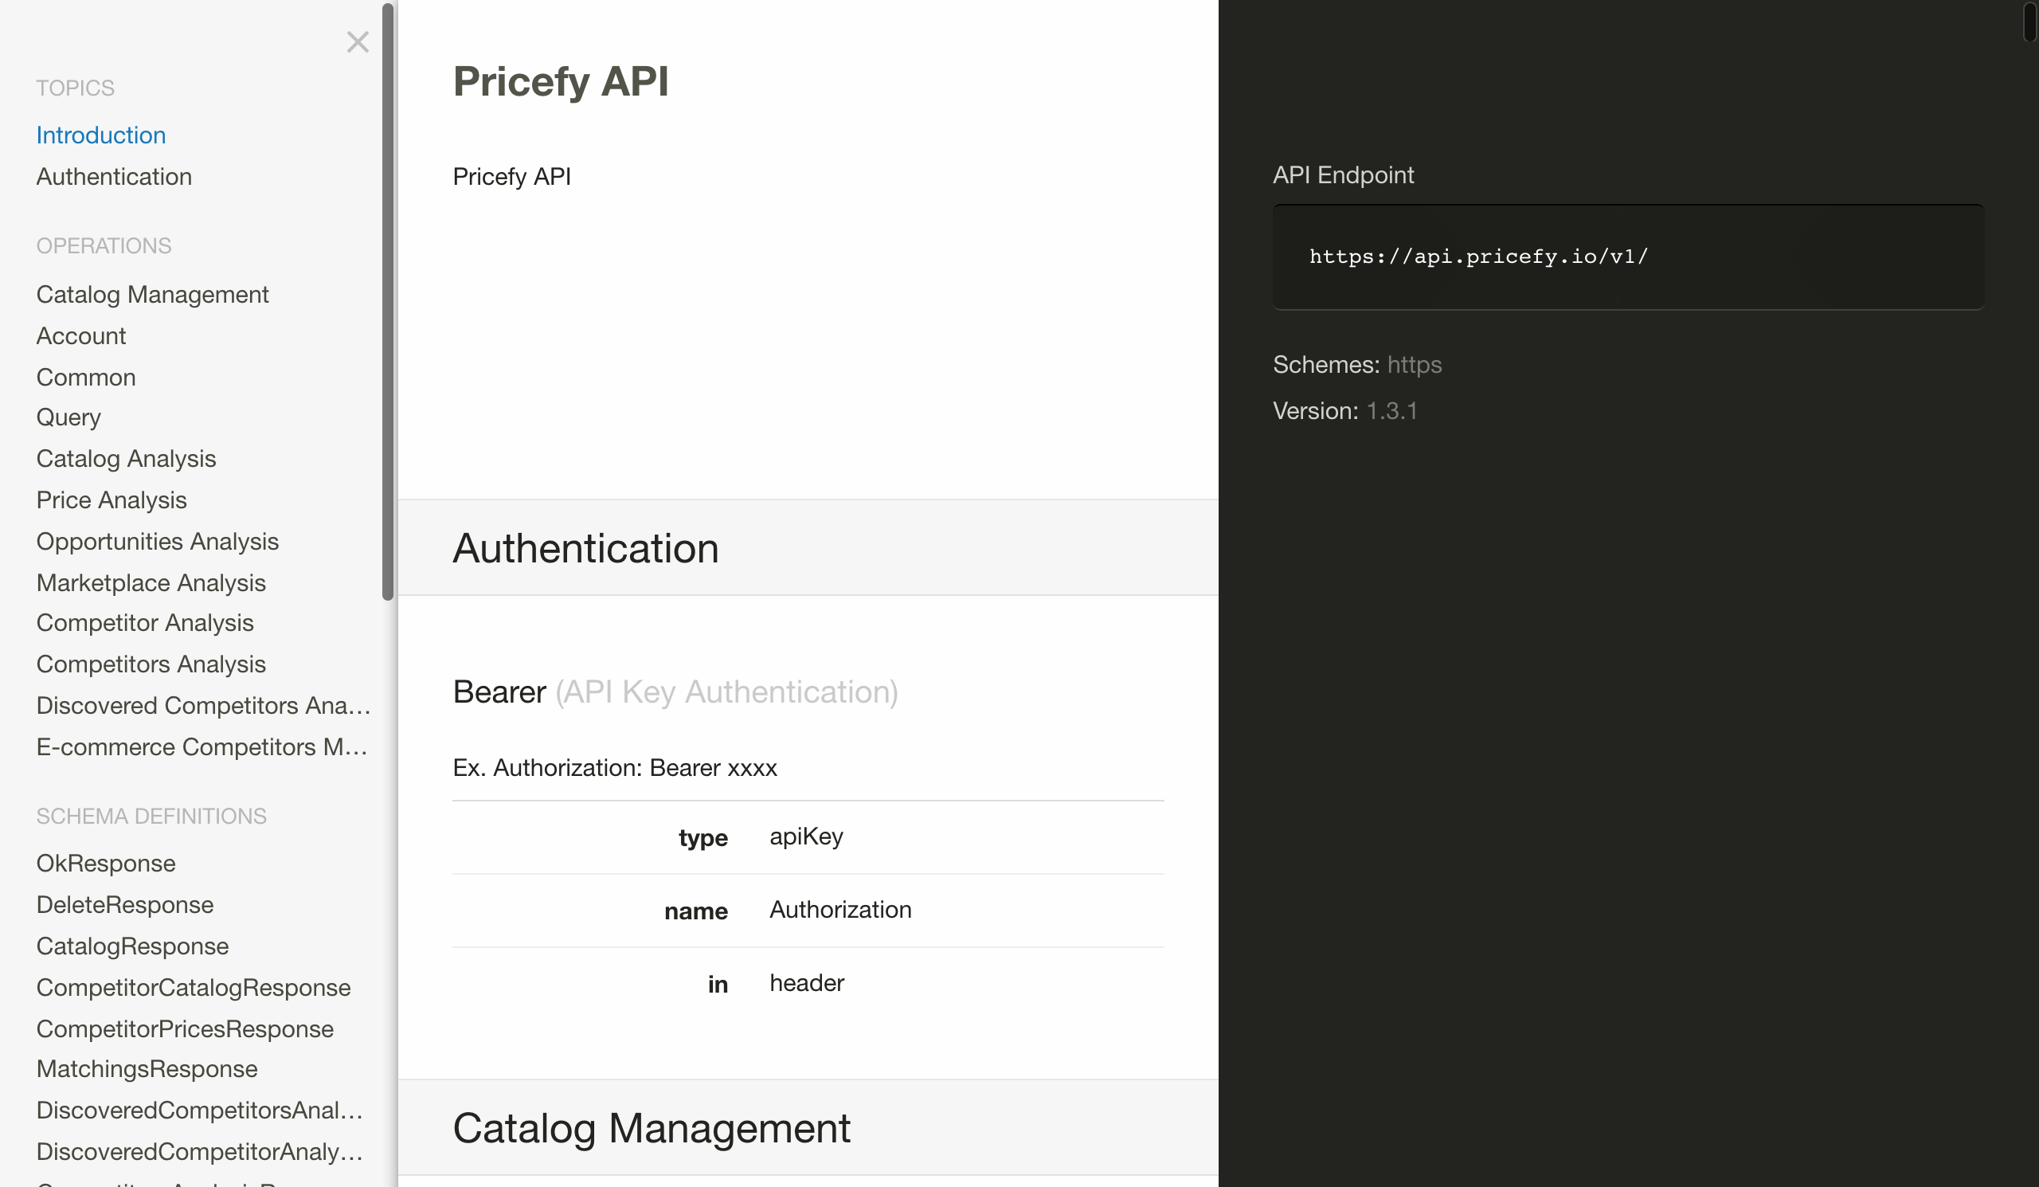
Task: Click the Ex. Authorization: Bearer xxxx example
Action: click(615, 768)
